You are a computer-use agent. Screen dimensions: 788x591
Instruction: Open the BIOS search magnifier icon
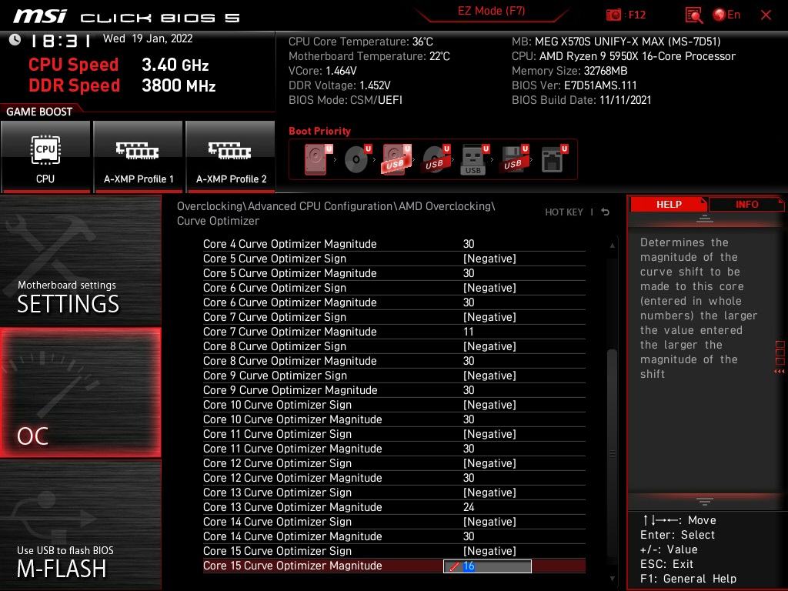click(693, 15)
